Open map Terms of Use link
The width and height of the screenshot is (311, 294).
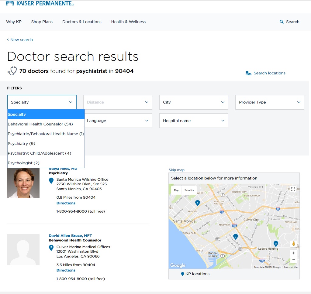(291, 267)
